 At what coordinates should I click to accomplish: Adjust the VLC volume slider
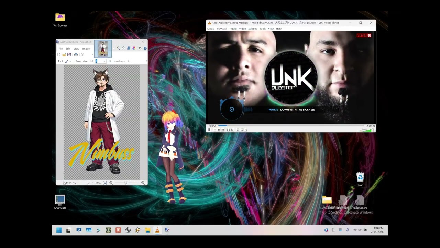click(367, 130)
